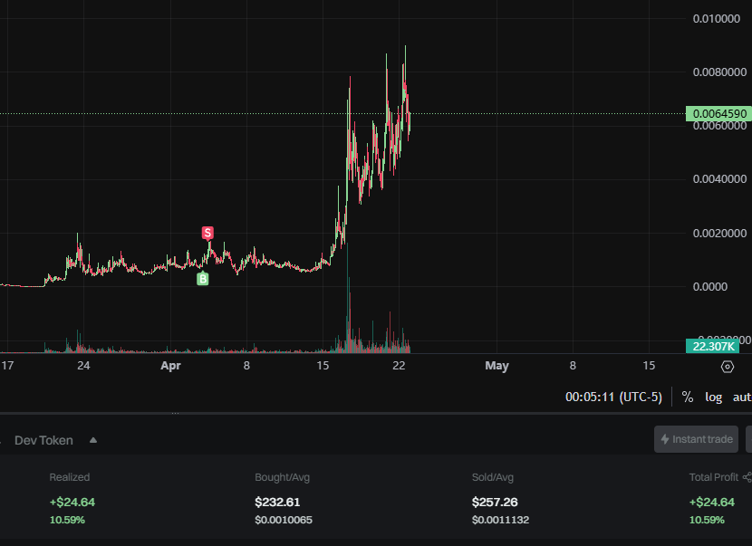The height and width of the screenshot is (546, 752).
Task: Click the Realized heading
Action: (x=70, y=477)
